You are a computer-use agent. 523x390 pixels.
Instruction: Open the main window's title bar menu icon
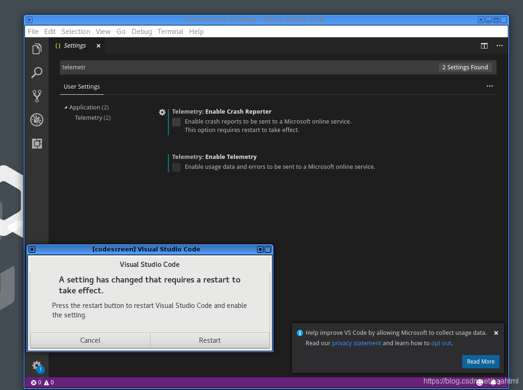29,20
